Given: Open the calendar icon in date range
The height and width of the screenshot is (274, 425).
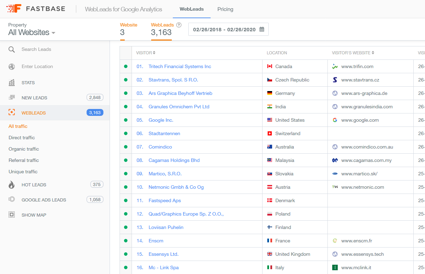Looking at the screenshot, I should tap(262, 30).
